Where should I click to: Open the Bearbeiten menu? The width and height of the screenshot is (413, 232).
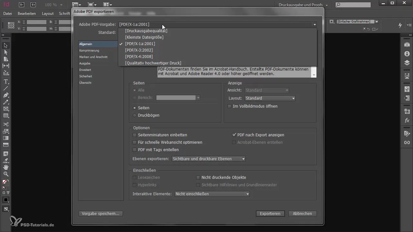pyautogui.click(x=27, y=14)
